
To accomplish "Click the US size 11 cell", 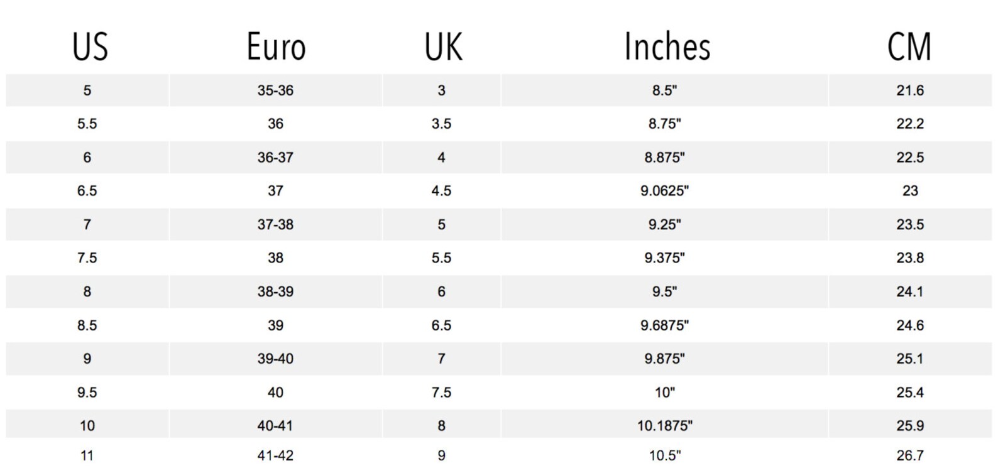I will 87,455.
